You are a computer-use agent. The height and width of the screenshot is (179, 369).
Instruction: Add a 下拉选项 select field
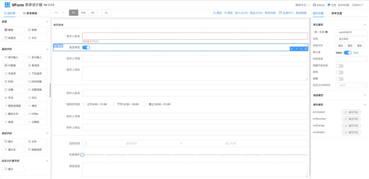pyautogui.click(x=37, y=73)
